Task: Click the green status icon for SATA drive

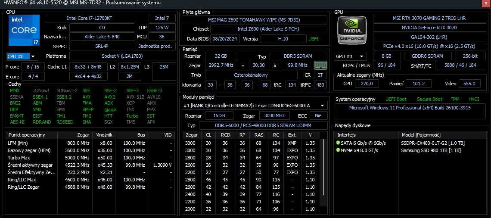Action: click(338, 143)
